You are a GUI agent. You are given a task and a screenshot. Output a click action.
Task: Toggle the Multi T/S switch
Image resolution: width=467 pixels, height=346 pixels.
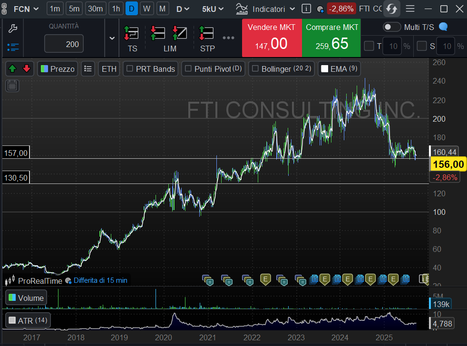[x=392, y=27]
